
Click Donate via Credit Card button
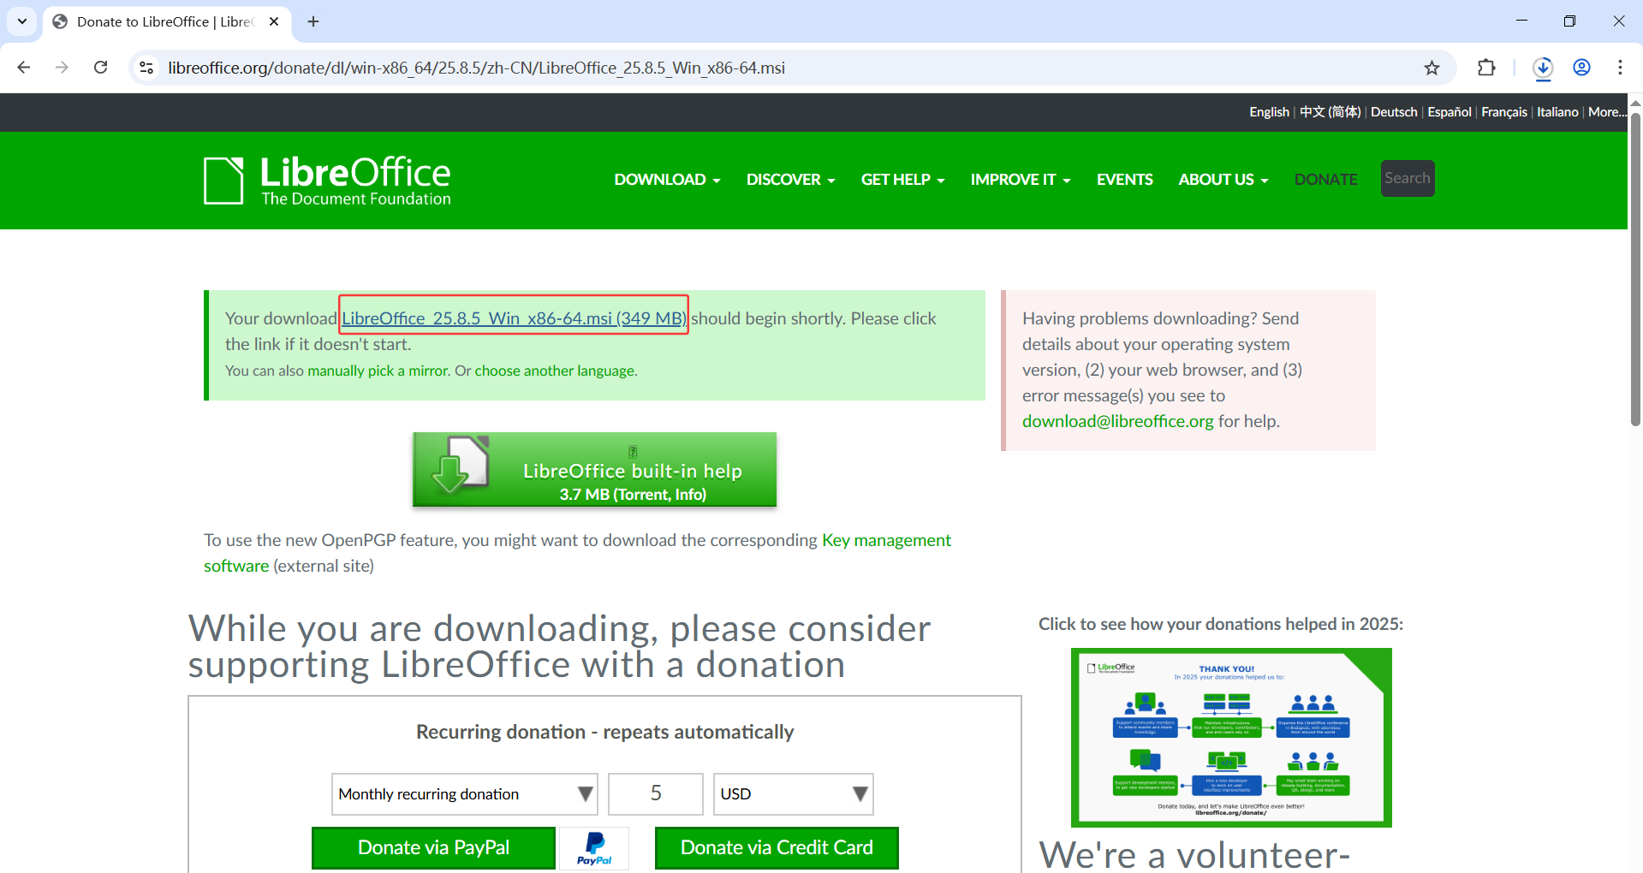pos(777,848)
